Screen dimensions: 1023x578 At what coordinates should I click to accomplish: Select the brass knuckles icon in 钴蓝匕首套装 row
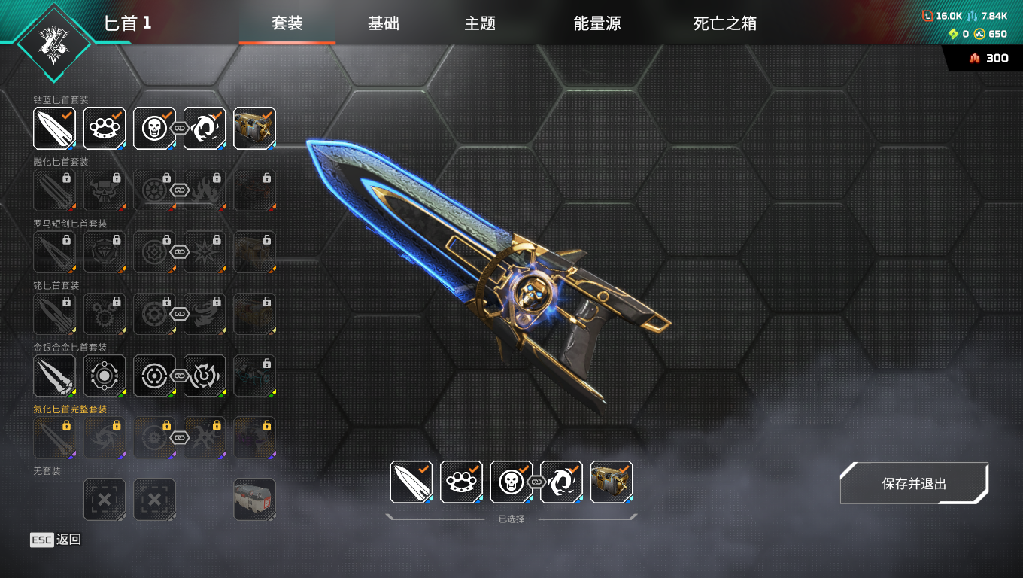point(105,128)
